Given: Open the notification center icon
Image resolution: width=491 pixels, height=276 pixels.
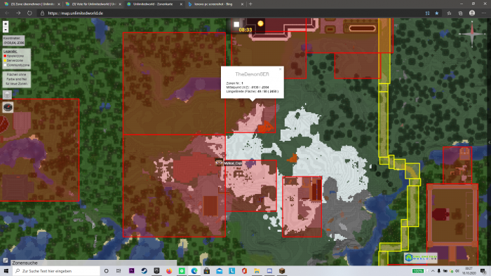Looking at the screenshot, I should click(x=483, y=271).
